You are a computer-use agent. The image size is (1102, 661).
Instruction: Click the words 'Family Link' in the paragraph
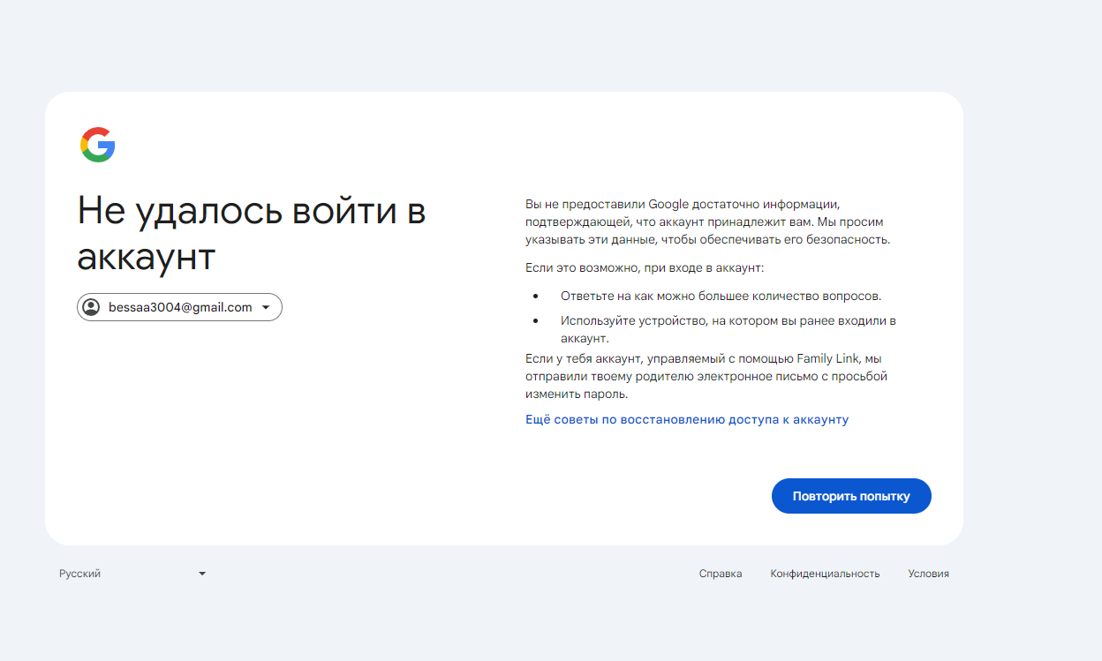pyautogui.click(x=828, y=359)
